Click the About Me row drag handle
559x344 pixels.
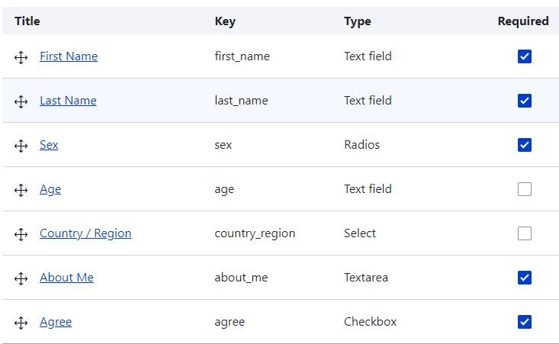(x=21, y=278)
